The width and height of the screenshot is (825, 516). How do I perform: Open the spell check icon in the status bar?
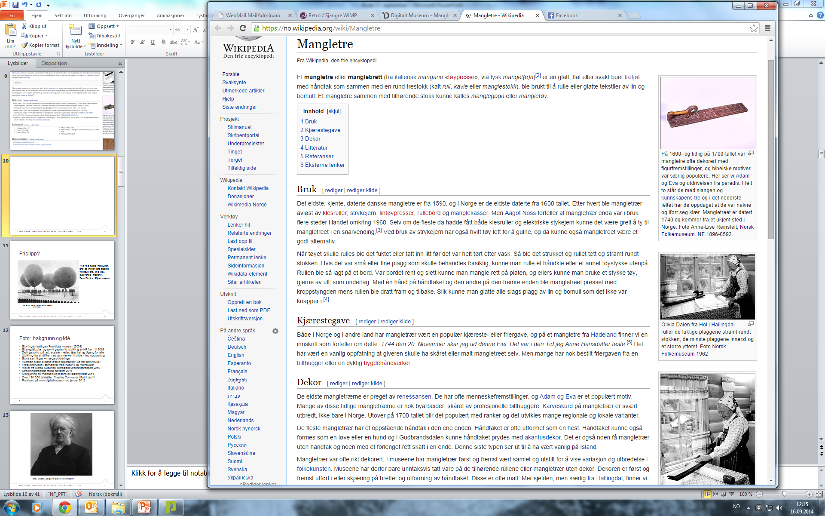pyautogui.click(x=78, y=494)
